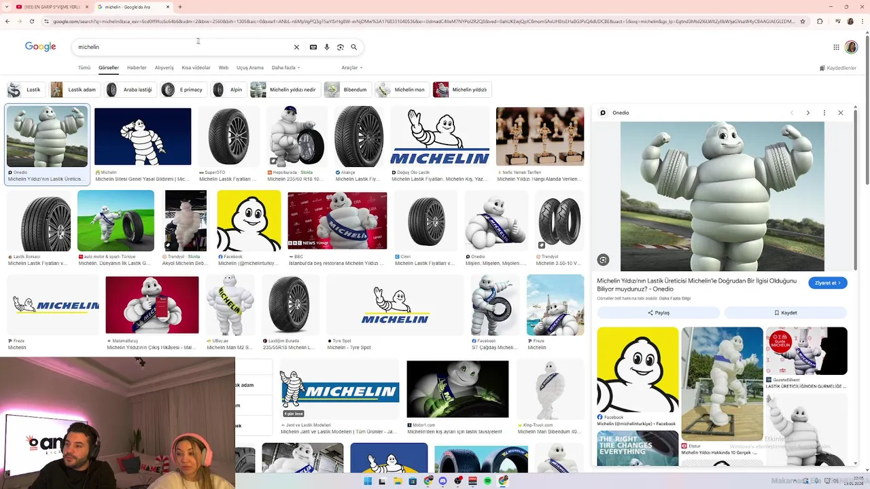The image size is (870, 489).
Task: Bookmark this page with the star icon
Action: pyautogui.click(x=803, y=21)
